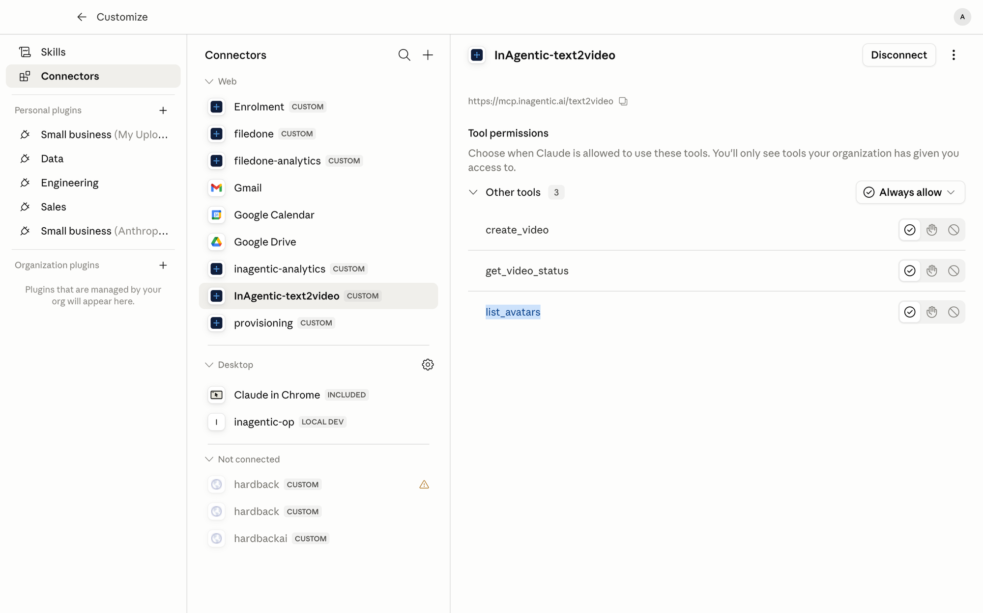
Task: Click the Data plugin icon
Action: 25,159
